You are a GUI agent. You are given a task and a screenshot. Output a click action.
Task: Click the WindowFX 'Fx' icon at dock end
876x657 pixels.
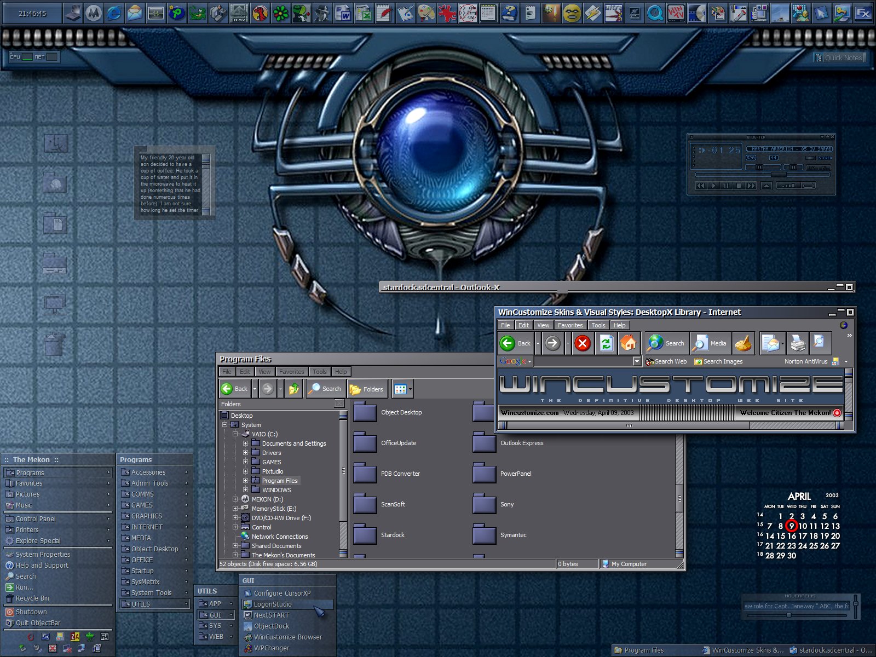point(863,13)
